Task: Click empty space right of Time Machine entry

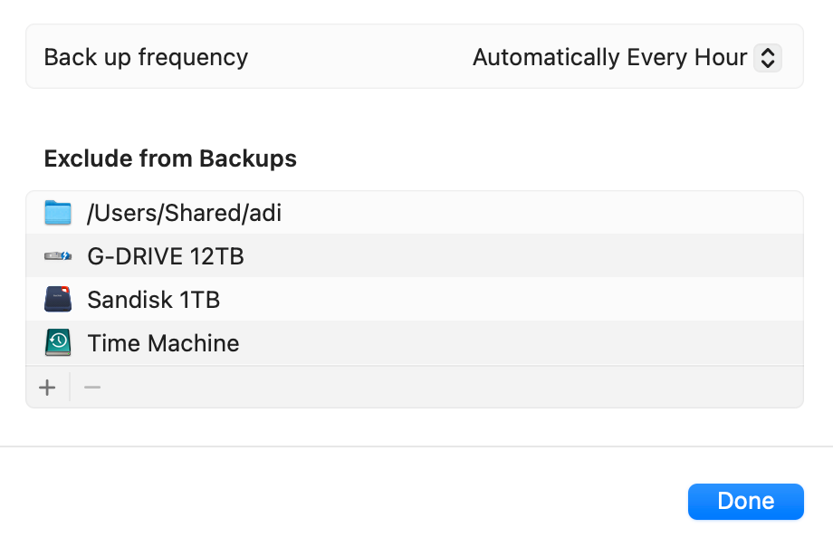Action: coord(525,343)
